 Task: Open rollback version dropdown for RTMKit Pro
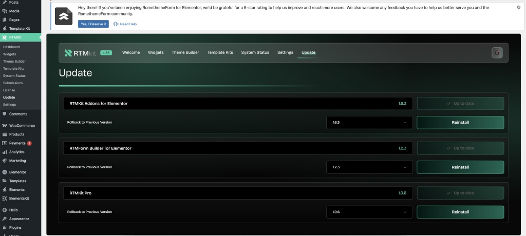(369, 212)
